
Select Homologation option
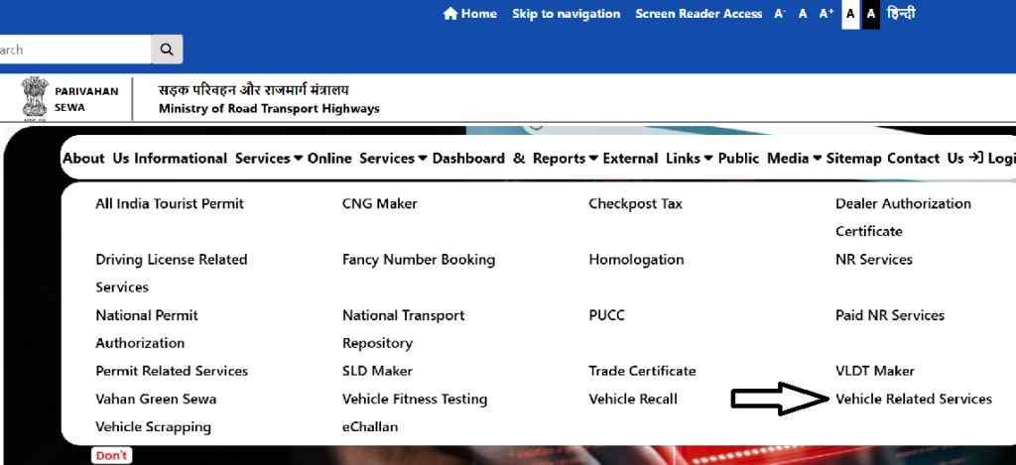636,260
